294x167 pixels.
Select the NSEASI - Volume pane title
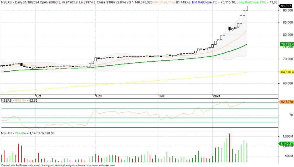(x=14, y=133)
